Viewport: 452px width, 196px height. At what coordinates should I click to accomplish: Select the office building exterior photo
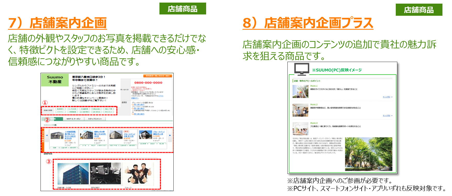[73, 174]
